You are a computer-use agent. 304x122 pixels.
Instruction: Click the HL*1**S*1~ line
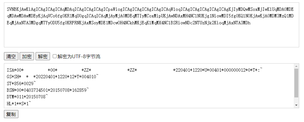tap(19, 103)
